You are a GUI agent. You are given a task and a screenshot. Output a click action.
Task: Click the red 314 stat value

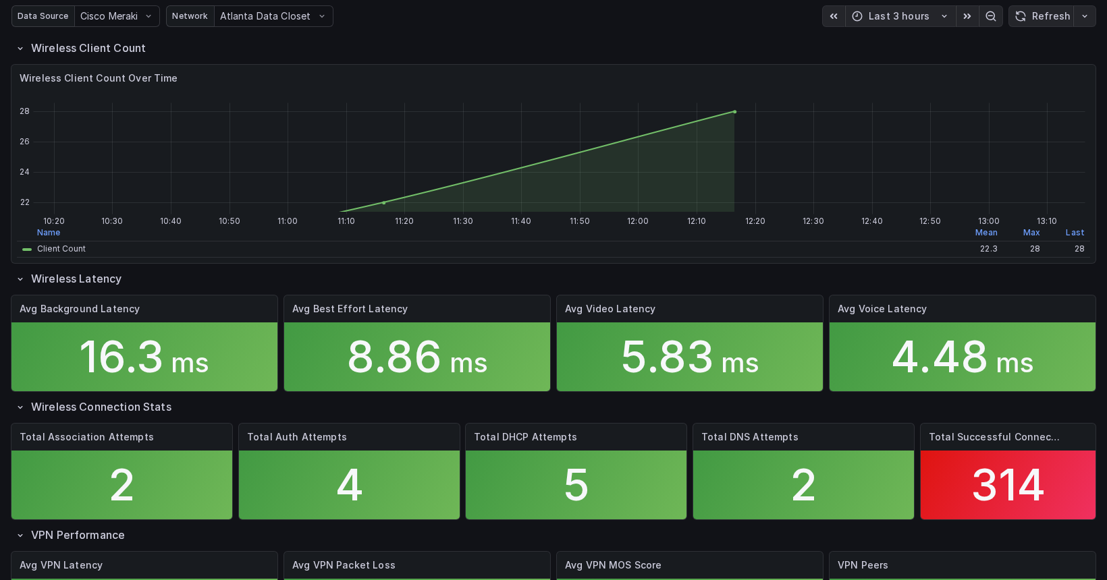1008,485
